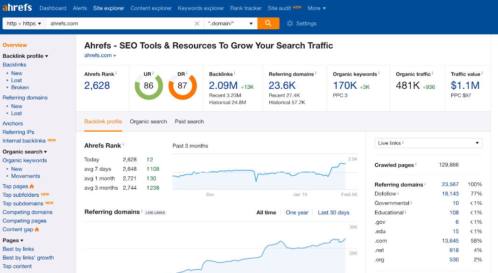Click the 23,567 referring domains count
The width and height of the screenshot is (498, 273).
click(x=450, y=184)
